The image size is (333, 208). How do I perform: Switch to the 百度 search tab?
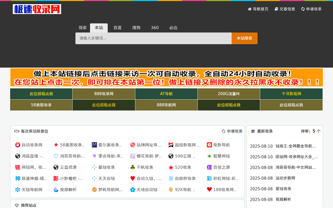pos(118,28)
